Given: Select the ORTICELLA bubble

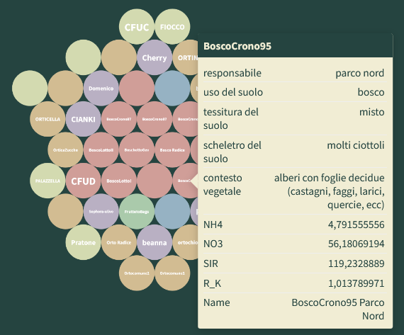Looking at the screenshot, I should [47, 119].
